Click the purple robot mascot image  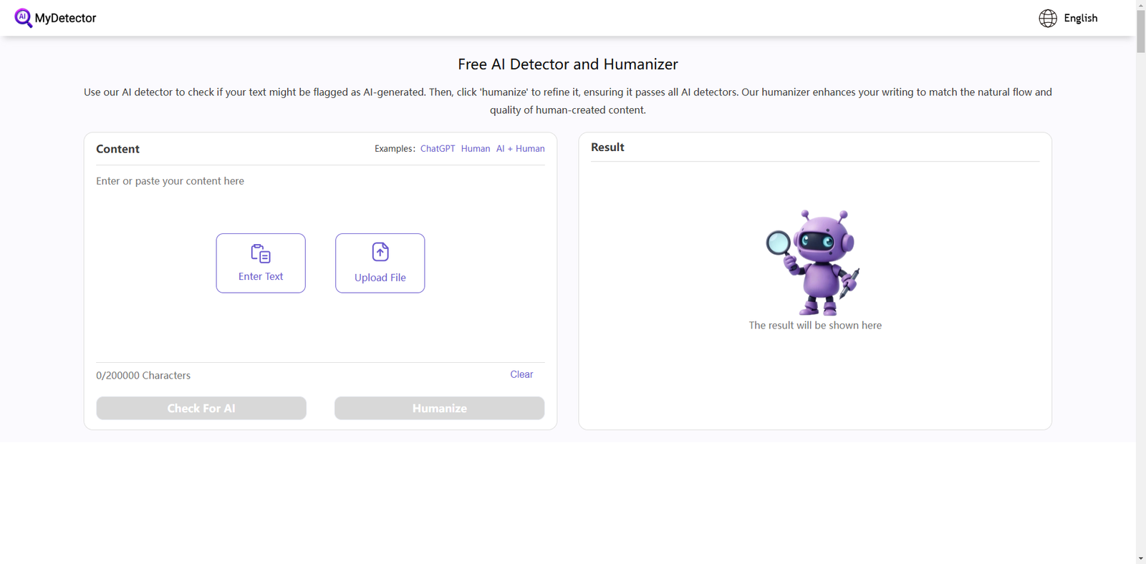(x=815, y=263)
